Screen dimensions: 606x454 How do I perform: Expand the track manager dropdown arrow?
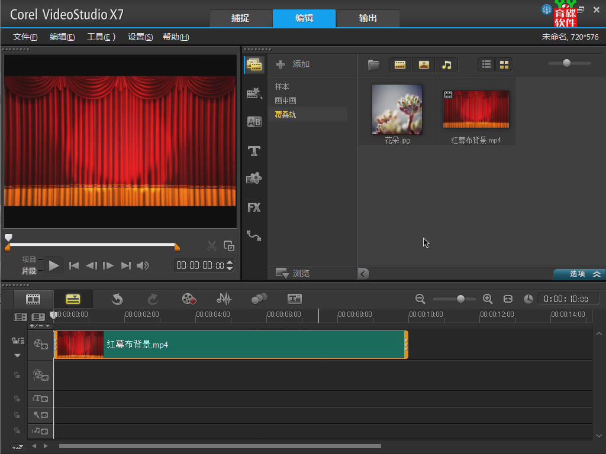(x=17, y=355)
